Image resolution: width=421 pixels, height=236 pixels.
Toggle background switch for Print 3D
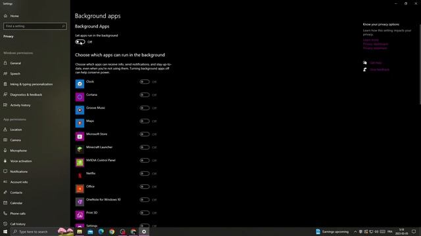click(x=145, y=212)
